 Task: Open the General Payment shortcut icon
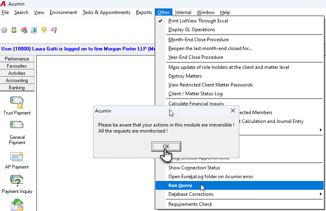pos(17,125)
